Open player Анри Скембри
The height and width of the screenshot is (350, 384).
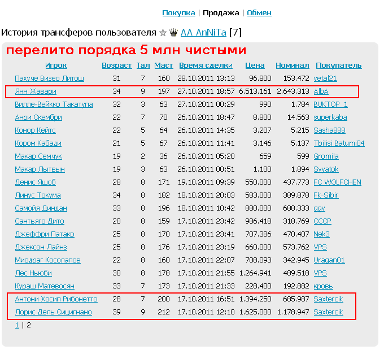point(38,117)
